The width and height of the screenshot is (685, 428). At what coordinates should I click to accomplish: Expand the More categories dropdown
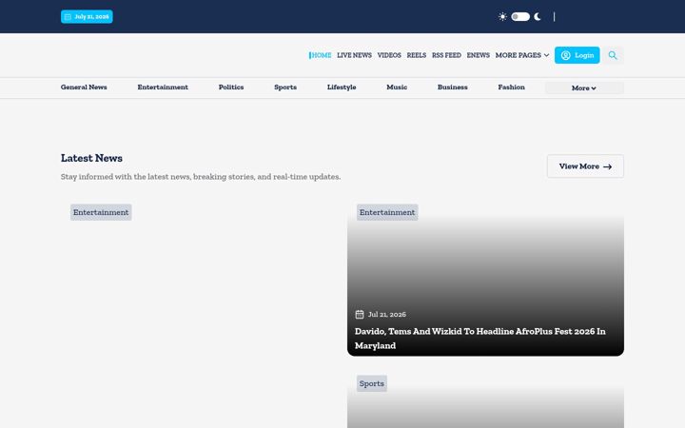coord(584,88)
